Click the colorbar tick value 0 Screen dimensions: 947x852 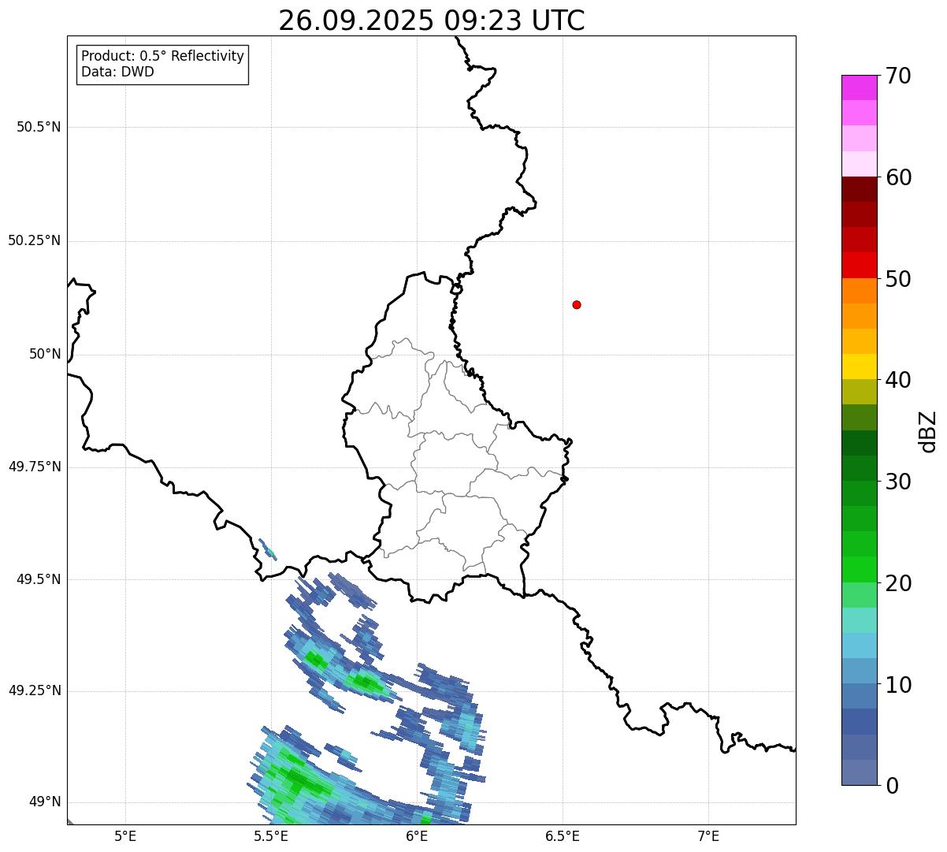coord(891,786)
